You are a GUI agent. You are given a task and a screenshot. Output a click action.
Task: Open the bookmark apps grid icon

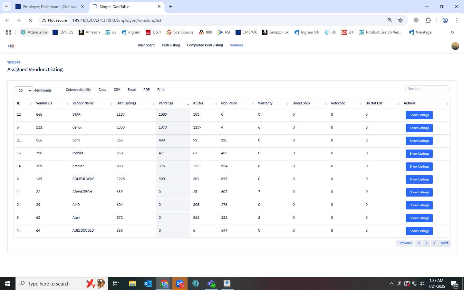click(8, 32)
